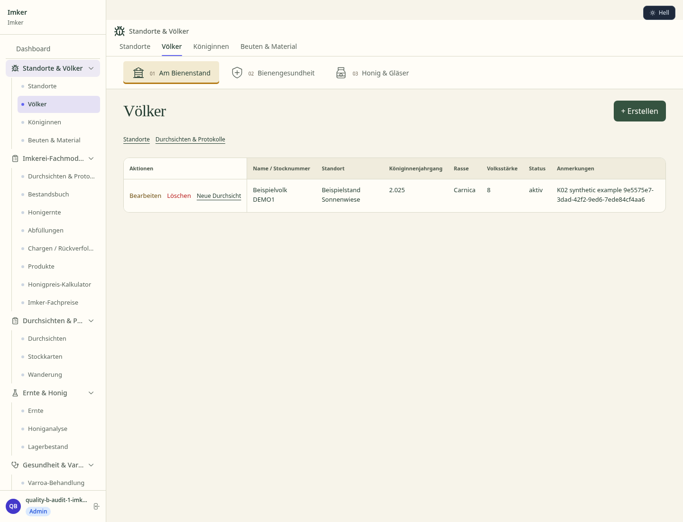
Task: Open Neue Durchsicht for Beispielvolk
Action: click(x=219, y=196)
